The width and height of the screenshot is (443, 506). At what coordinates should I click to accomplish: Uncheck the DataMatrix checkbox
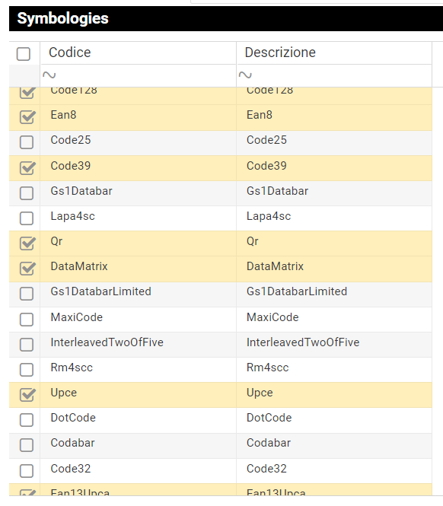(27, 268)
